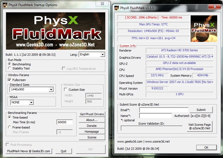223x158 pixels.
Task: Select the Benchmarking run mode
Action: click(x=10, y=64)
